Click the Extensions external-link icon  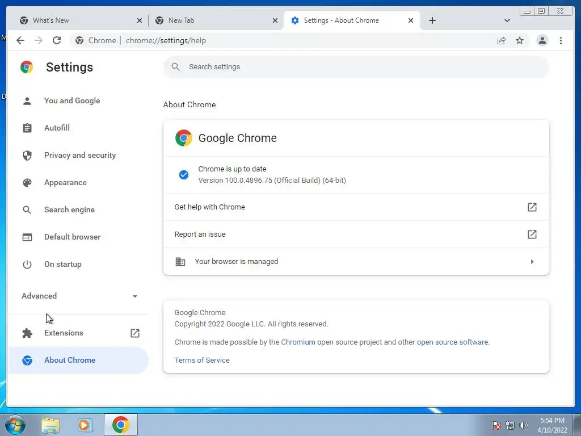pyautogui.click(x=135, y=333)
